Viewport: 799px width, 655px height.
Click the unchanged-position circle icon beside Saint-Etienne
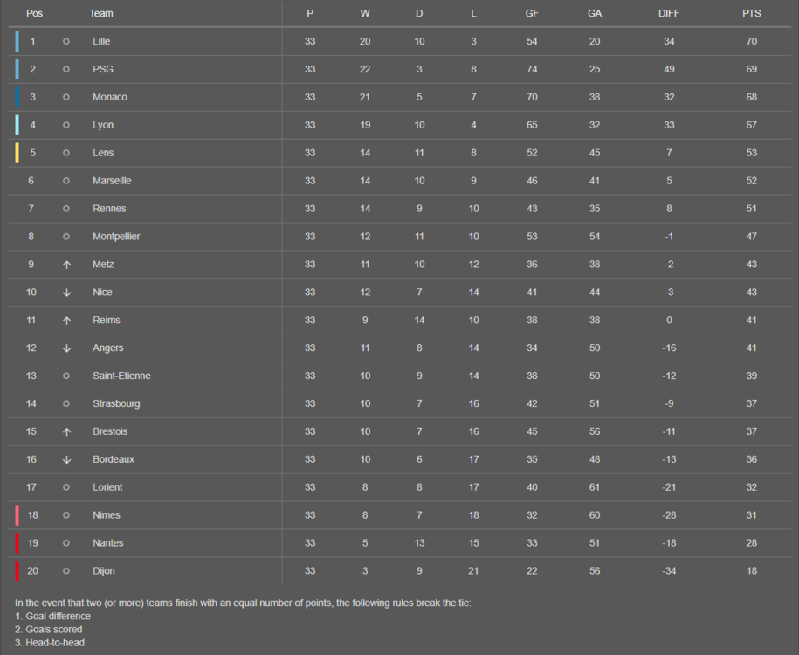coord(66,376)
